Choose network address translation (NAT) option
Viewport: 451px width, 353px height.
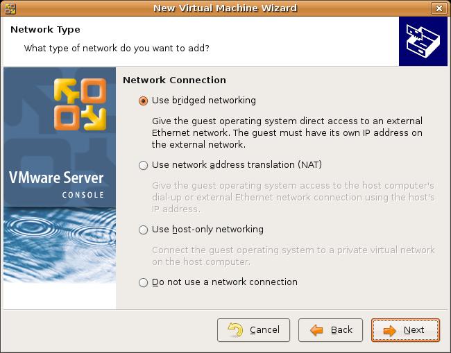click(143, 165)
